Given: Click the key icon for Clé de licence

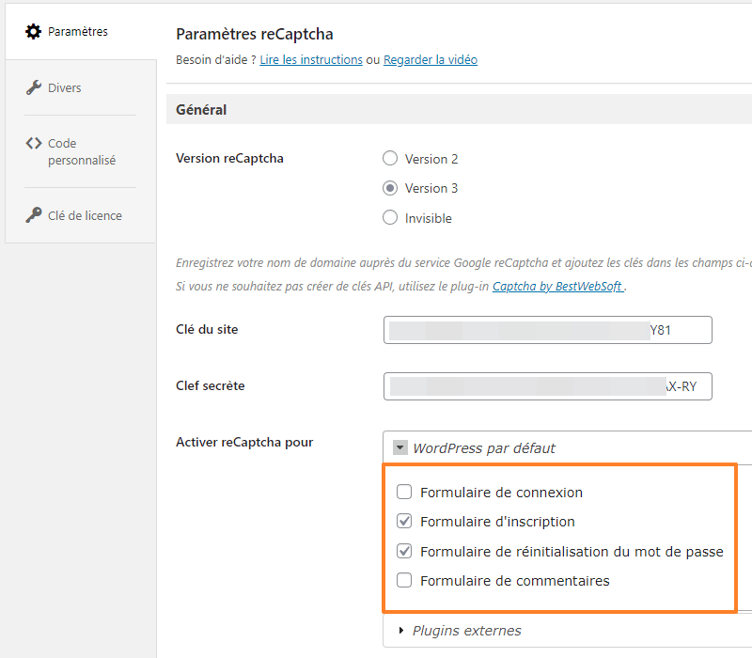Looking at the screenshot, I should (34, 214).
